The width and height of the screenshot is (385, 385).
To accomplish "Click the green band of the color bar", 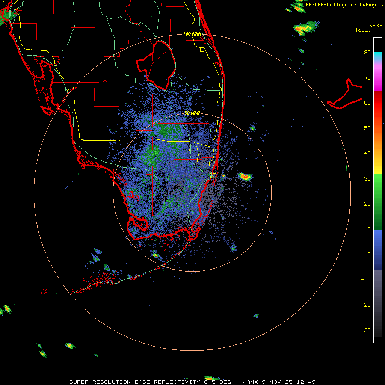I will point(378,202).
